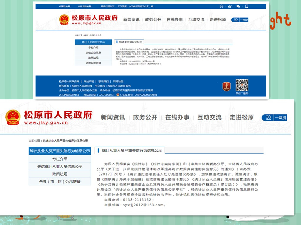The height and width of the screenshot is (225, 301).
Task: Open the Weibo icon in upper page top bar
Action: click(230, 6)
